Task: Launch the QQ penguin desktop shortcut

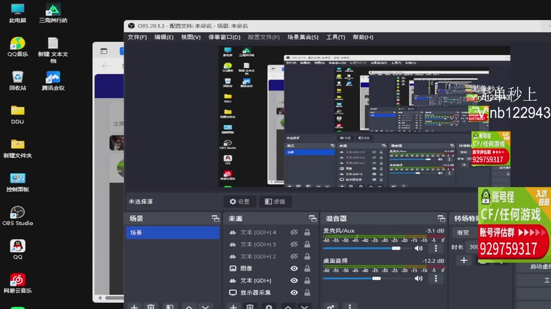Action: coord(18,249)
